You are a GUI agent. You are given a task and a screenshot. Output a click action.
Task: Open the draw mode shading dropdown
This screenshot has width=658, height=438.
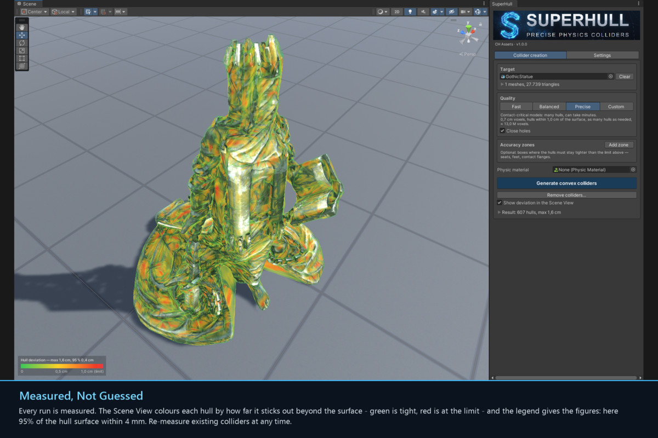click(383, 11)
